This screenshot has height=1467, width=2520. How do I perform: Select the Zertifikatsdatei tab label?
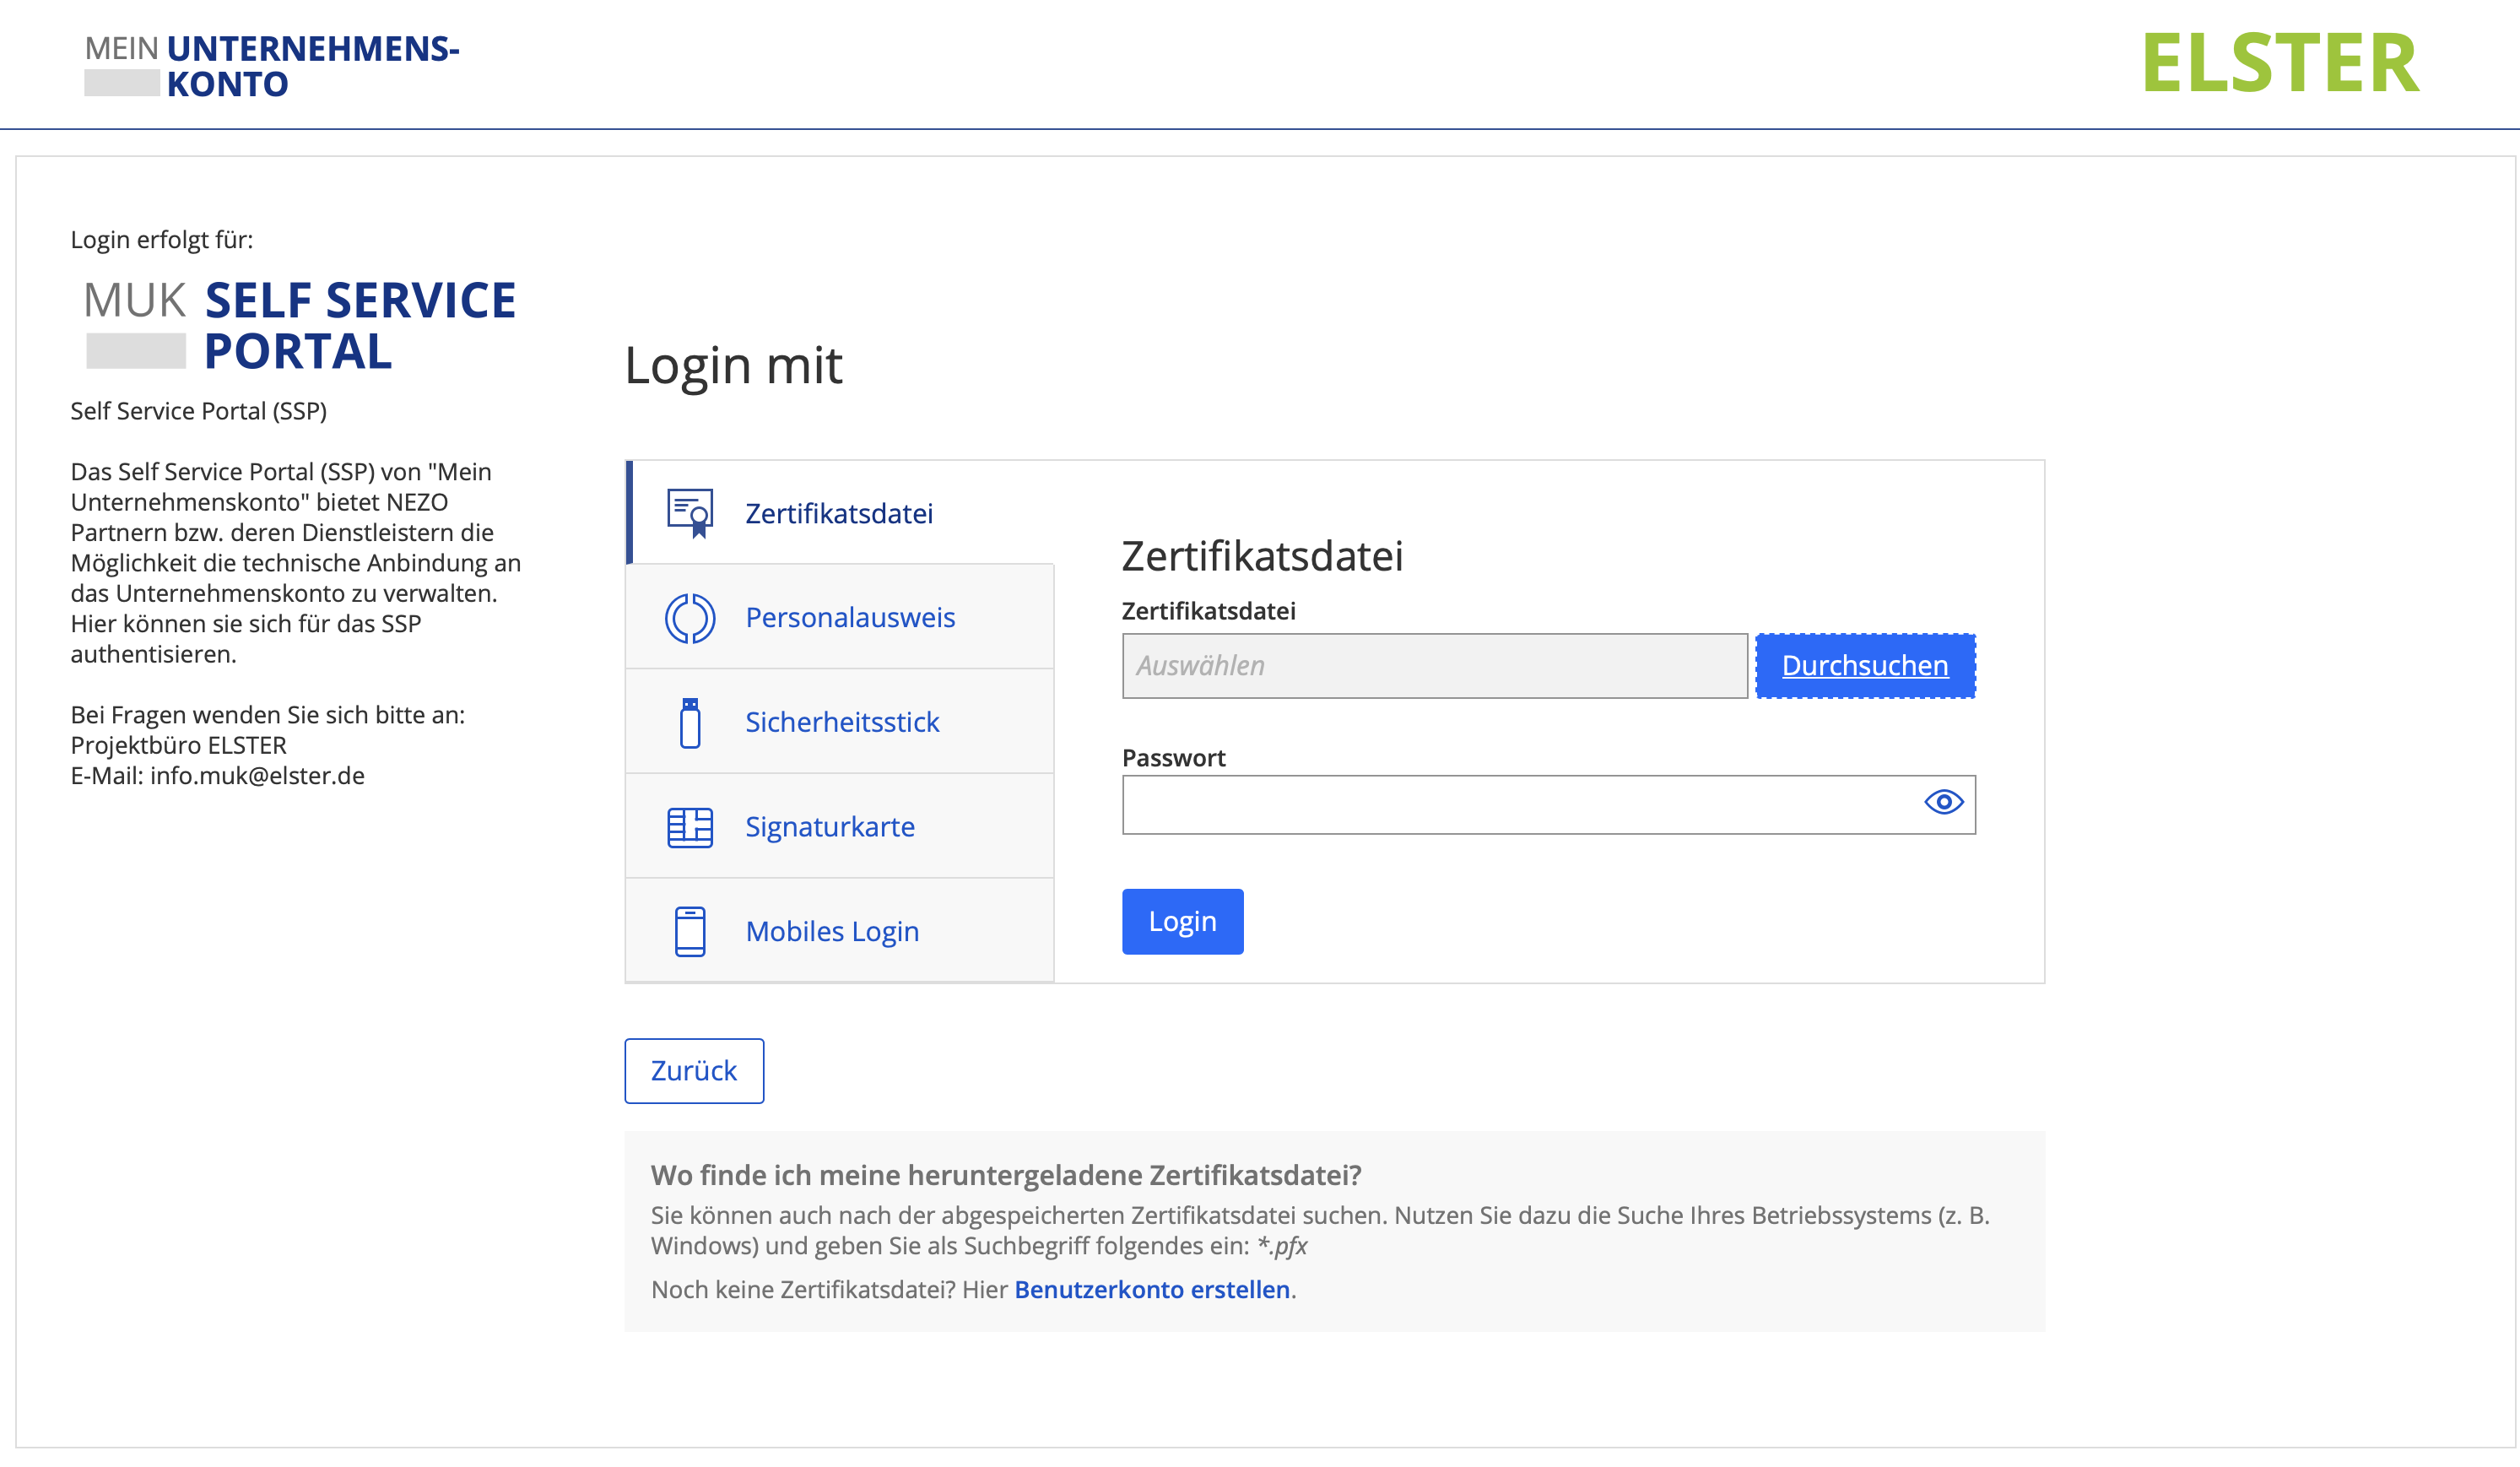coord(839,513)
